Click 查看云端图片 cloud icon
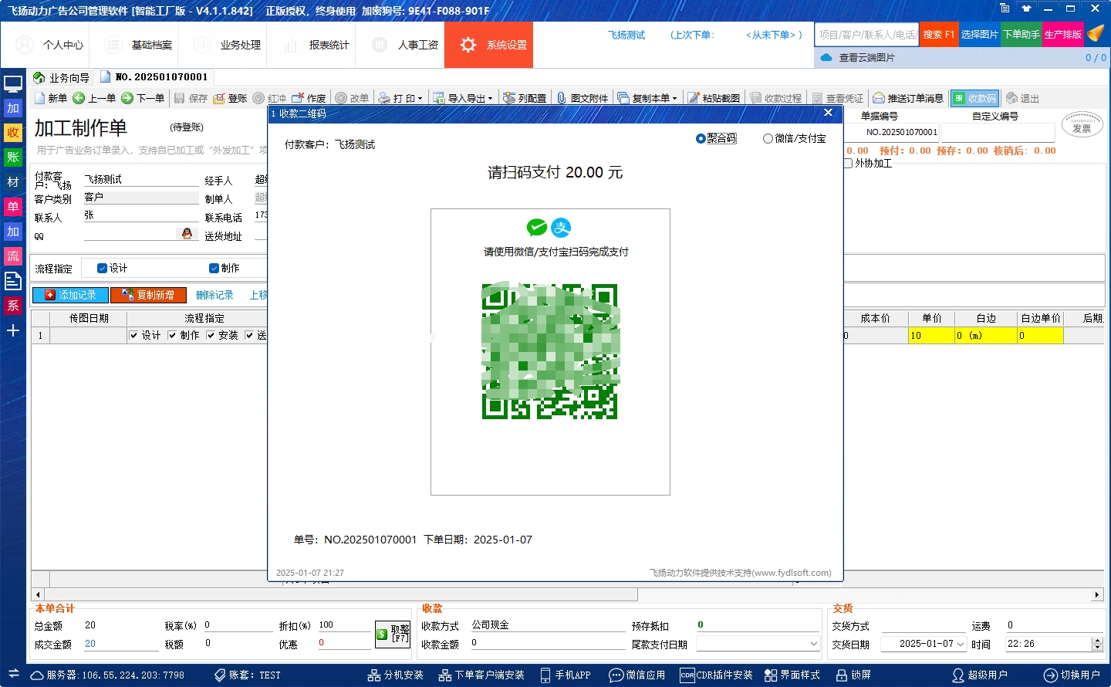The height and width of the screenshot is (687, 1111). click(x=826, y=58)
